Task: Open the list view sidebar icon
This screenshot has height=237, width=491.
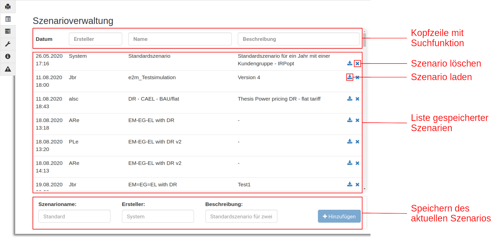Action: coord(8,19)
